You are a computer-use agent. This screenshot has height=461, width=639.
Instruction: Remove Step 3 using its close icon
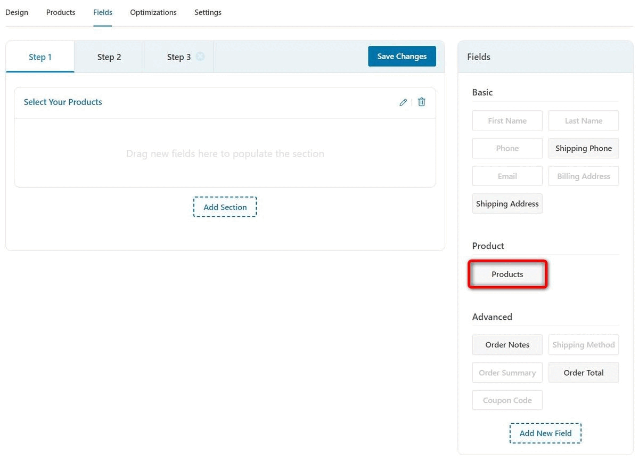pos(200,56)
